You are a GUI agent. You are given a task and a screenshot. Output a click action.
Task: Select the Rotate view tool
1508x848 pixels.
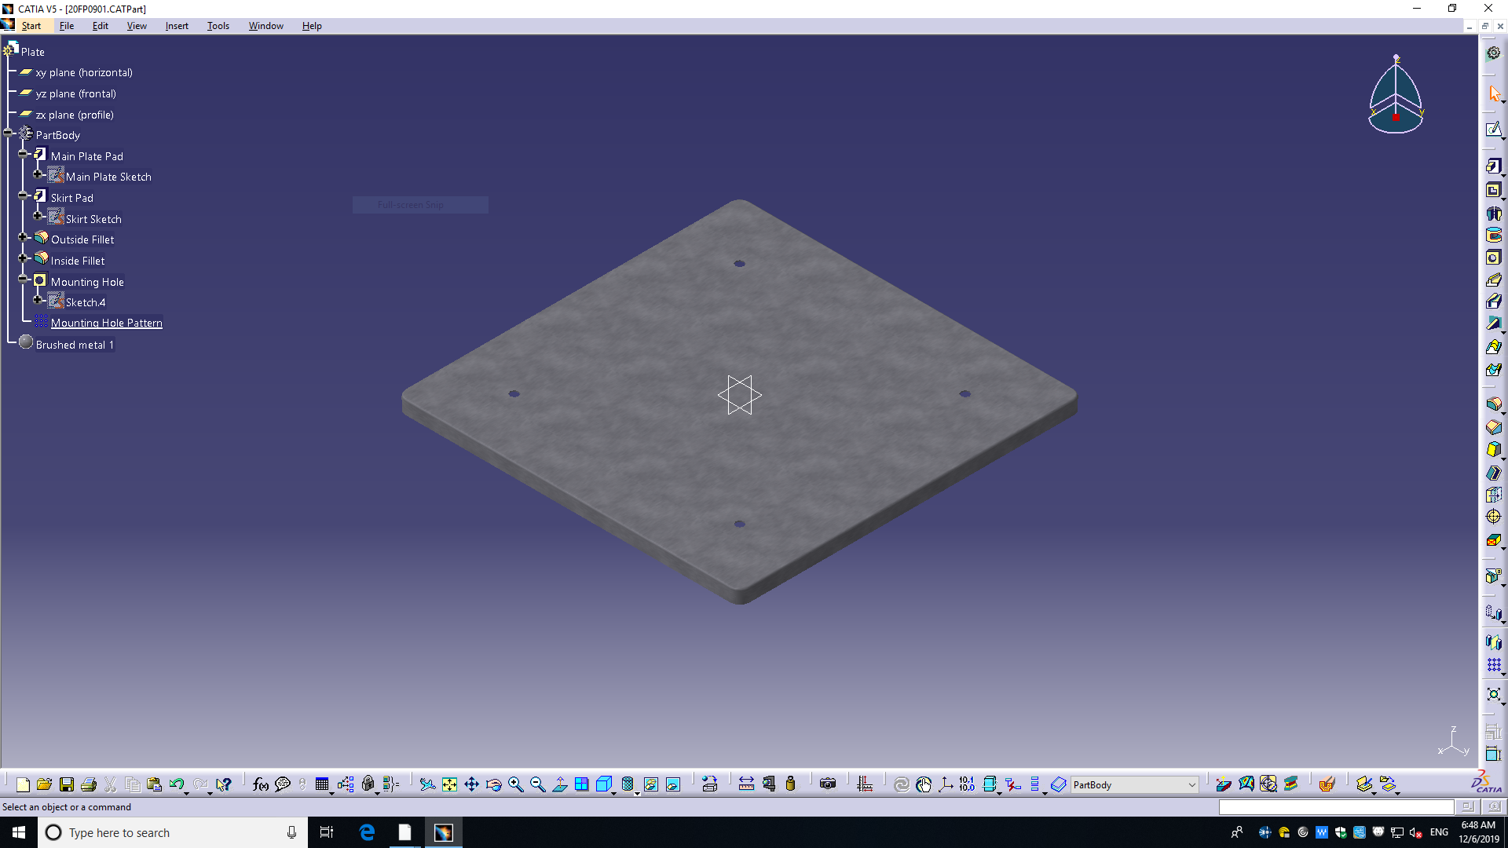point(493,784)
